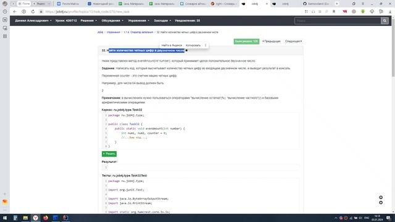
Task: Click the ENG language indicator in the tray
Action: (x=367, y=218)
